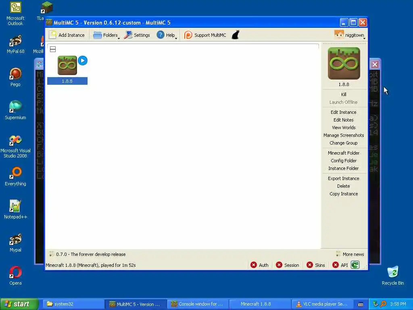
Task: Click the Skins status indicator
Action: coord(316,265)
